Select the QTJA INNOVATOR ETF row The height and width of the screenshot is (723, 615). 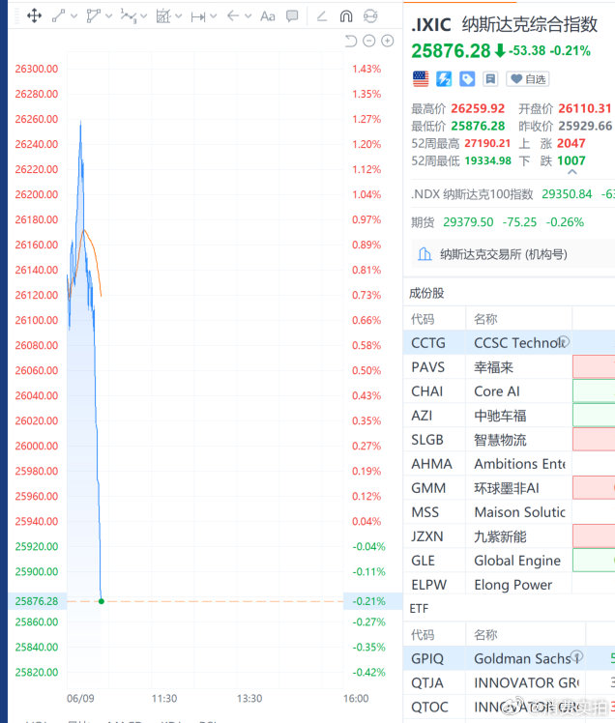pos(509,682)
